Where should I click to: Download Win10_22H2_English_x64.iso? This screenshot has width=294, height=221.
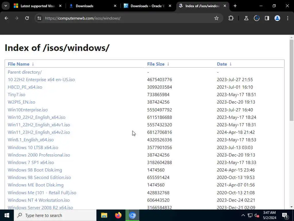(x=36, y=117)
